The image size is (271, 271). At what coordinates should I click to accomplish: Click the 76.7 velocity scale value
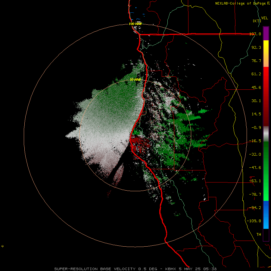[x=256, y=61]
